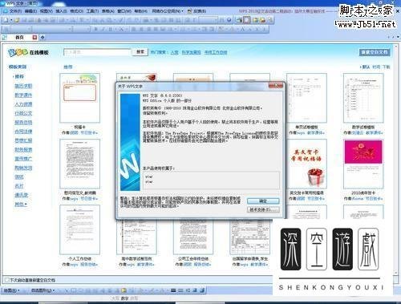
Task: Select 推荐 in template categories
Action: tap(19, 76)
